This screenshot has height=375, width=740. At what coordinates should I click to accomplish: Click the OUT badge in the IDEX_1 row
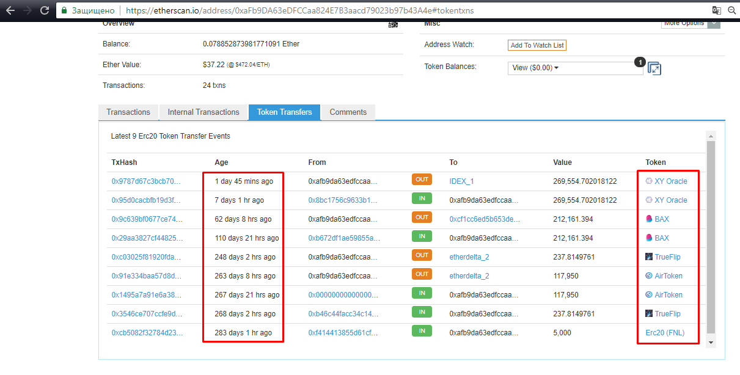(x=422, y=180)
